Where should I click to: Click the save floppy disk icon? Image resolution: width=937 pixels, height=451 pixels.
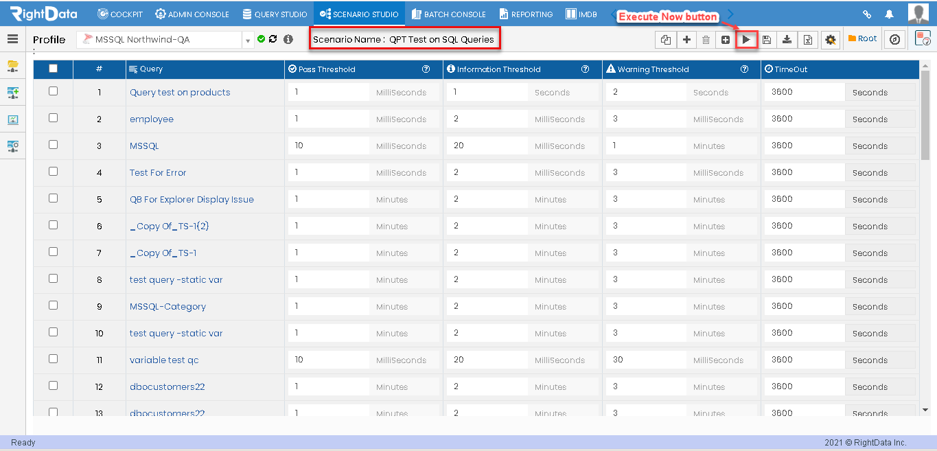pyautogui.click(x=767, y=40)
